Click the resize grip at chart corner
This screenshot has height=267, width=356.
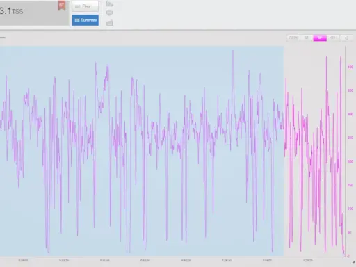[x=354, y=262]
